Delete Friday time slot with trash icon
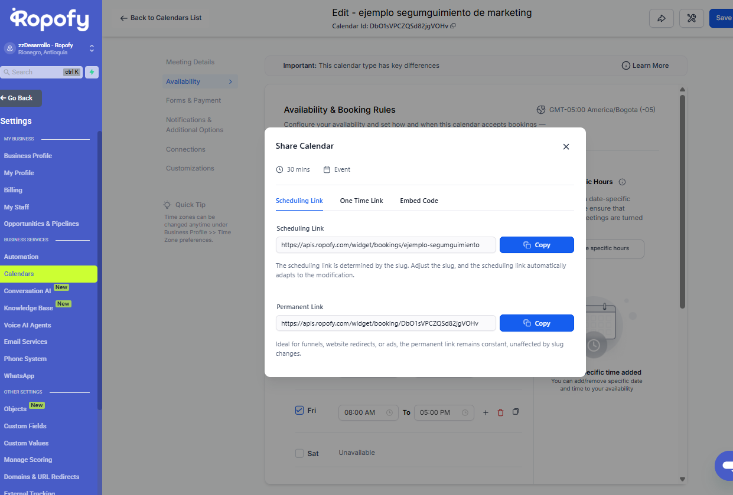The width and height of the screenshot is (733, 495). pos(501,412)
